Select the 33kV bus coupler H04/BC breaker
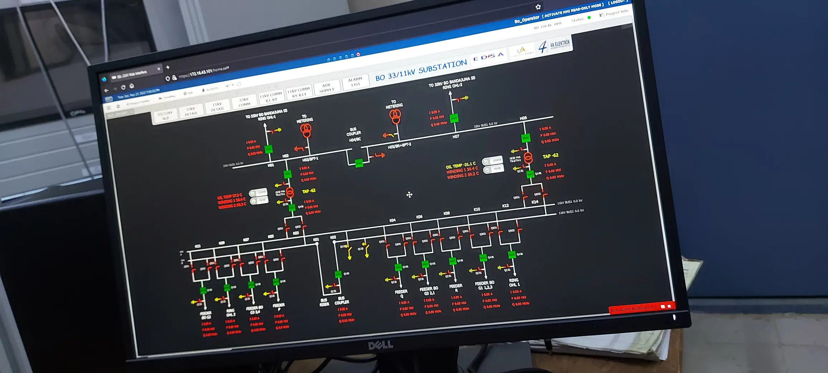 (x=359, y=163)
